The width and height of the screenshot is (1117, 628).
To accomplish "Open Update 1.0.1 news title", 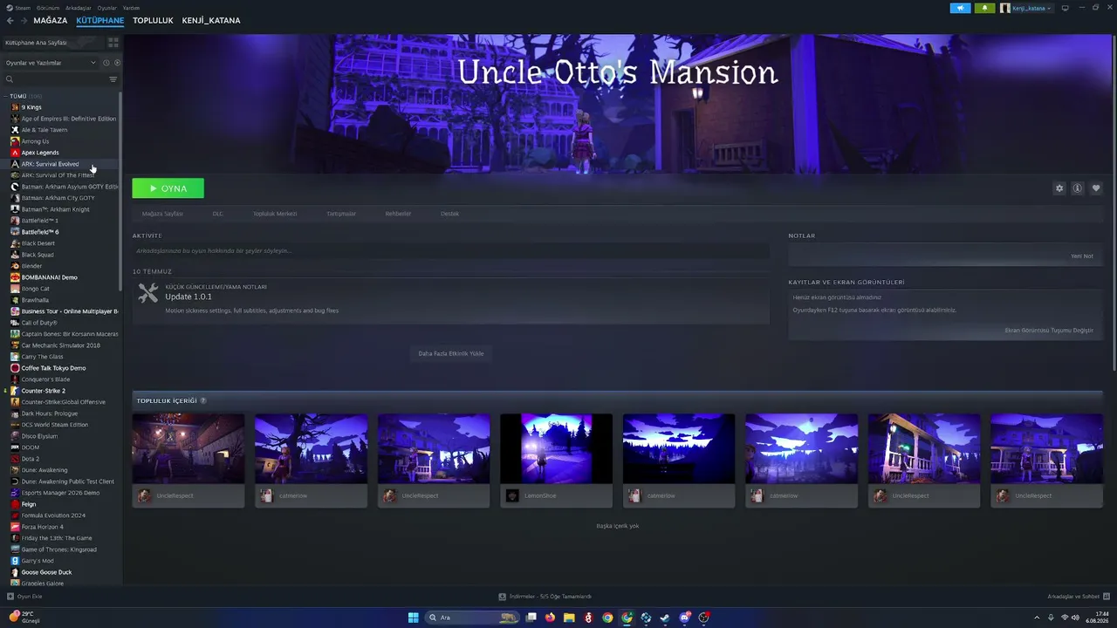I will 188,297.
